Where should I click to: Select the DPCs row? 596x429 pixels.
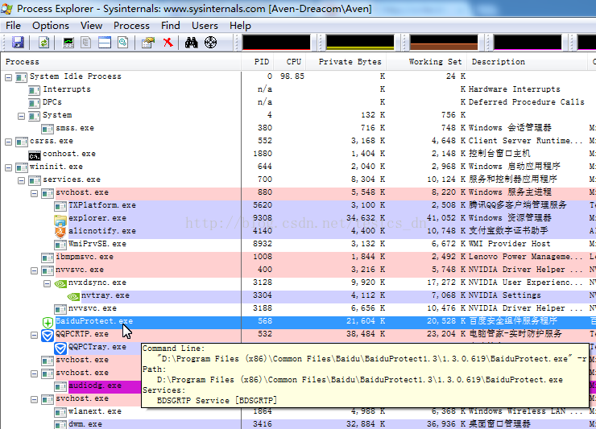pyautogui.click(x=298, y=102)
